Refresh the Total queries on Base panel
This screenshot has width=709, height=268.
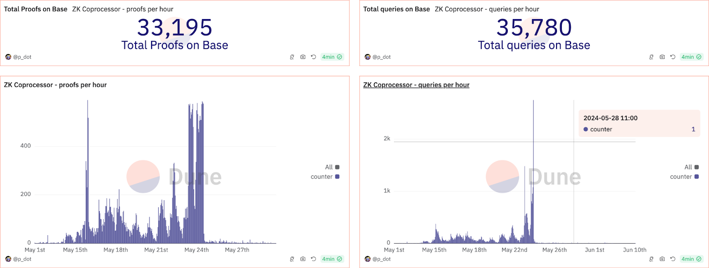(x=673, y=57)
